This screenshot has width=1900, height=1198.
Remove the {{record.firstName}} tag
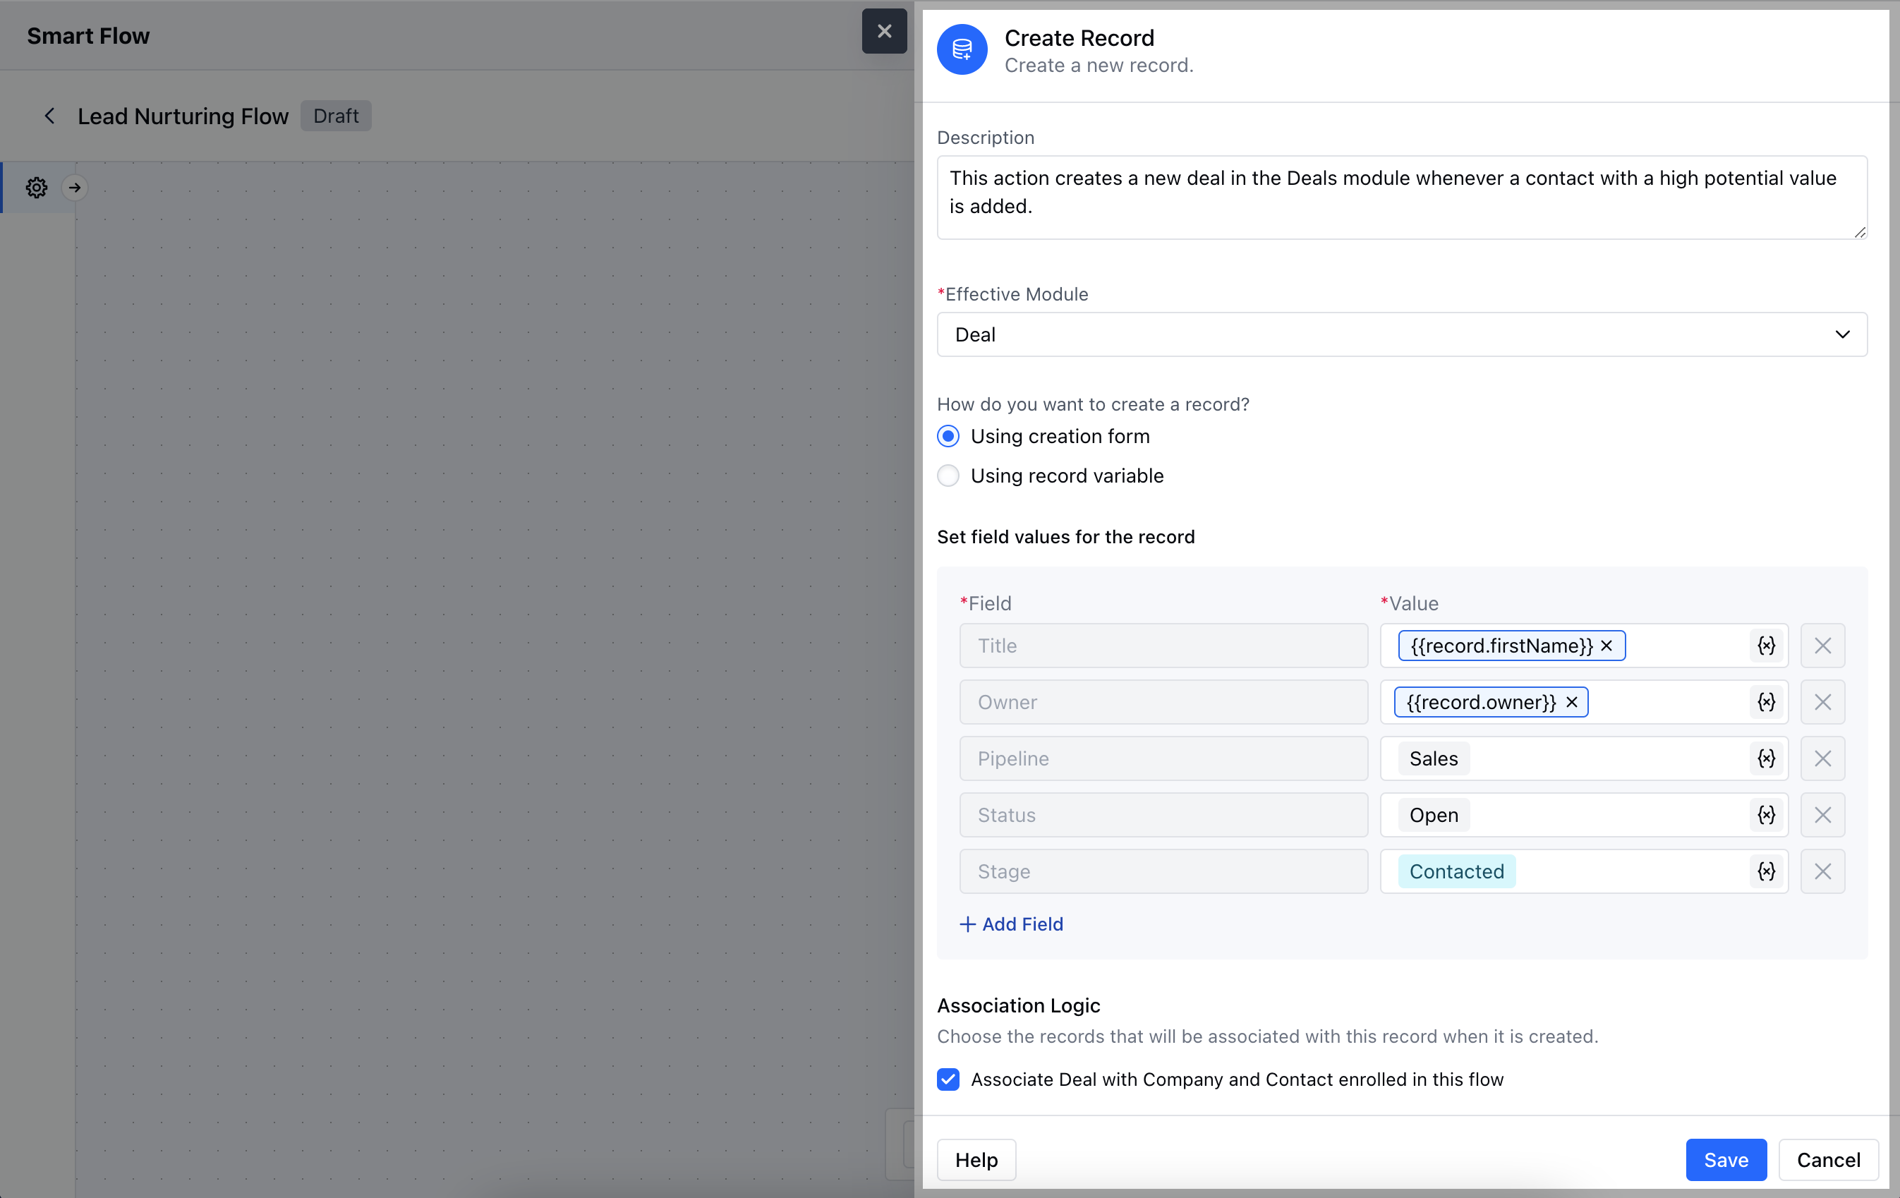pos(1606,646)
